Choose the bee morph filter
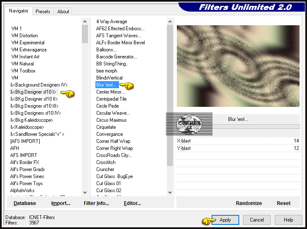The height and width of the screenshot is (229, 307). 107,71
